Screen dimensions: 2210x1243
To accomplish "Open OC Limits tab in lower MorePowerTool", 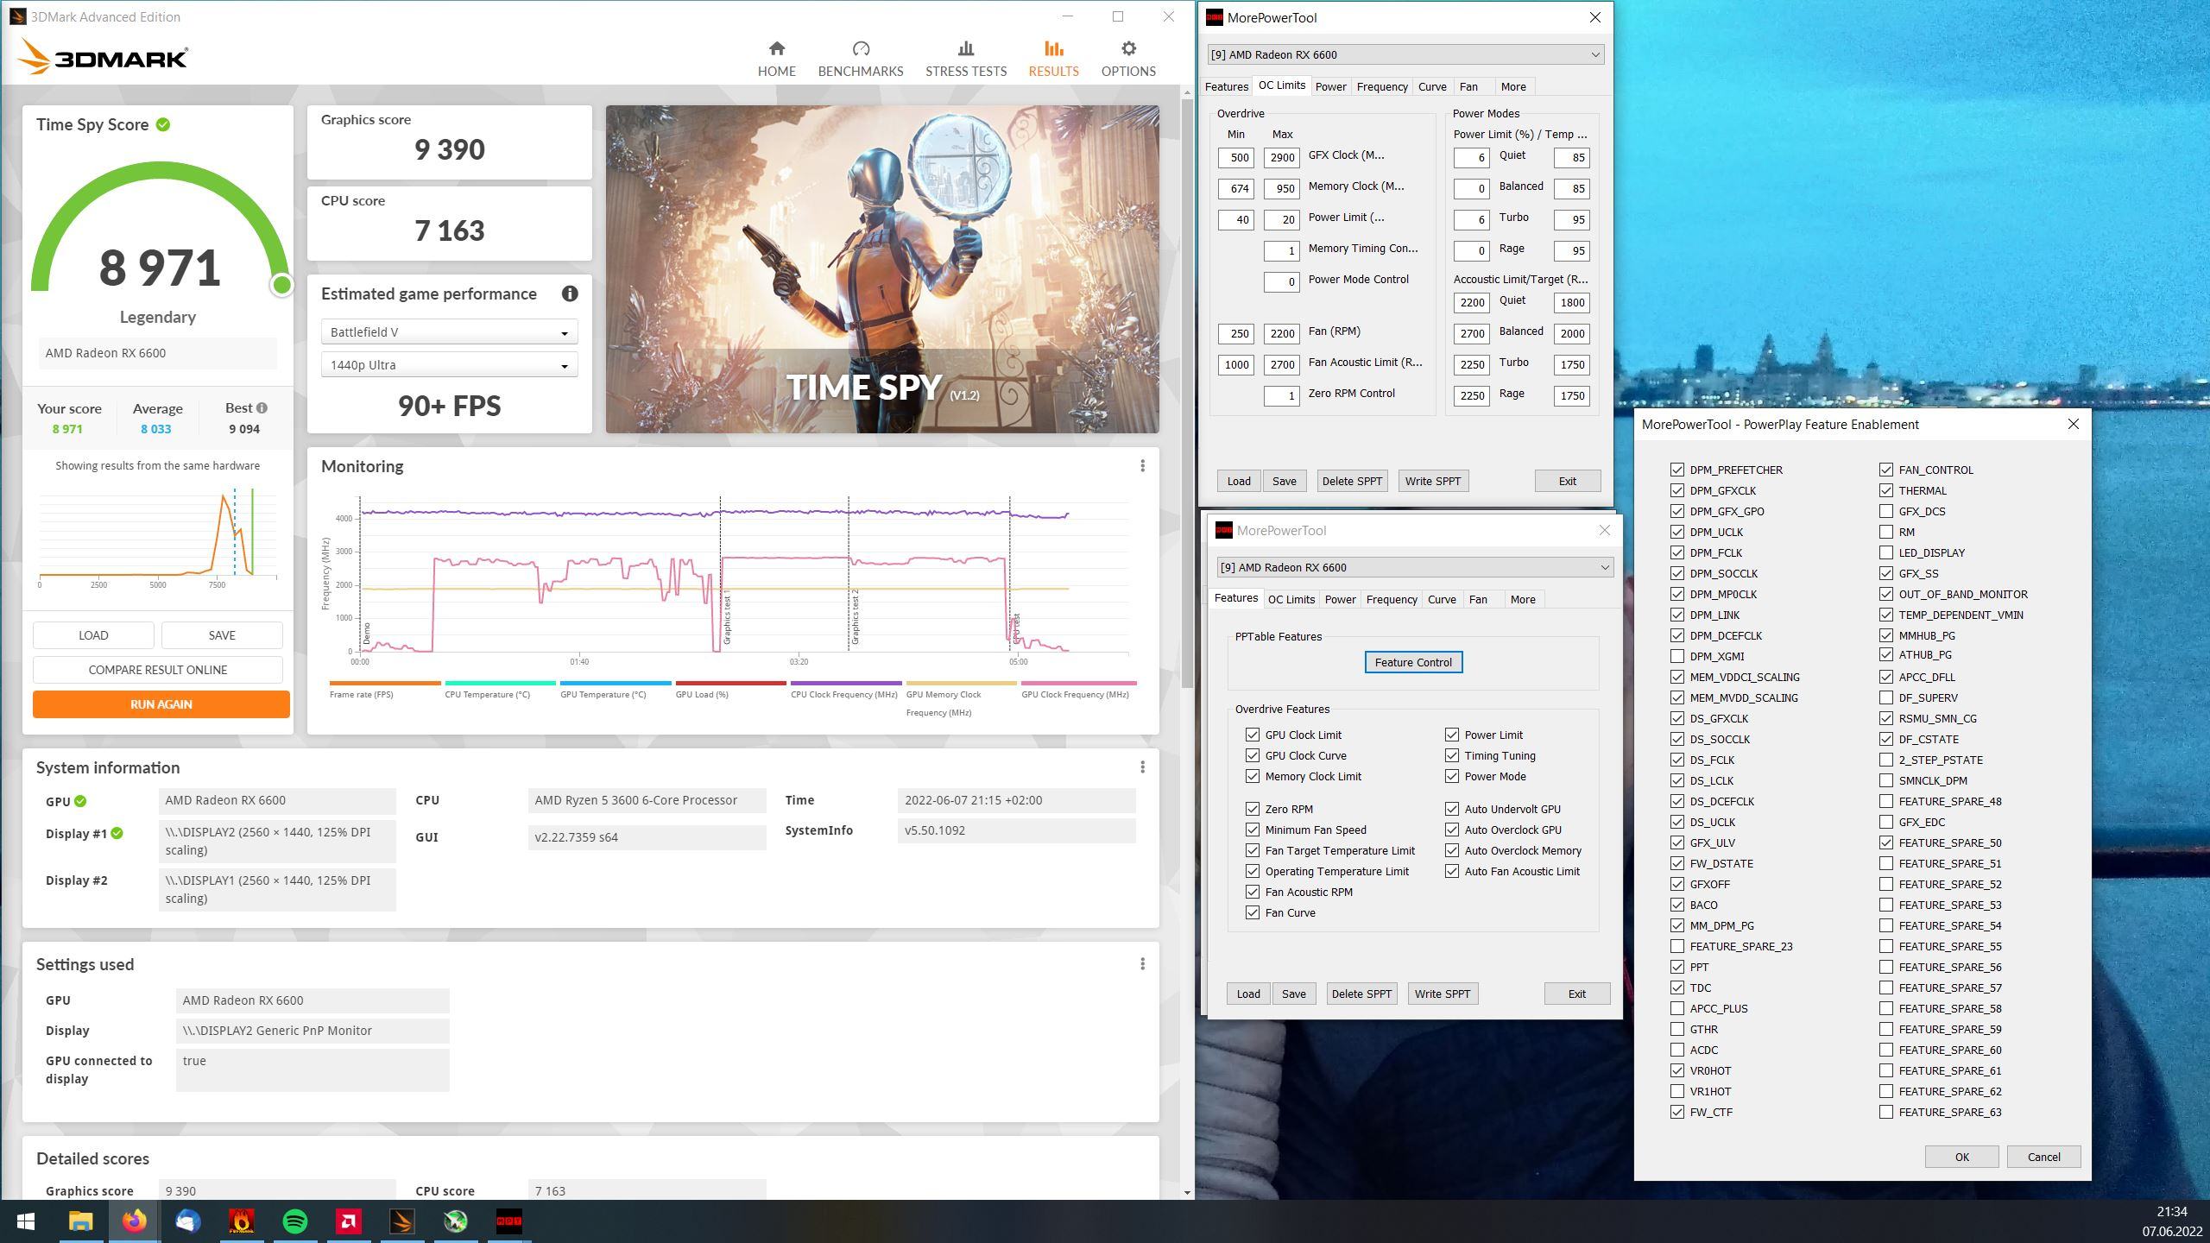I will click(1291, 599).
